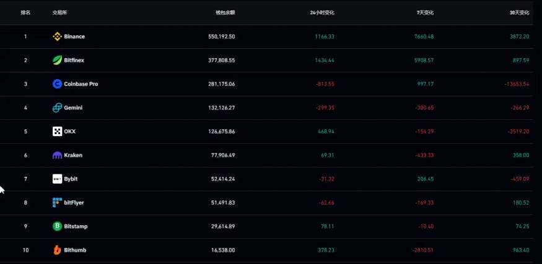Viewport: 542px width, 264px height.
Task: Click the Gemini logo icon
Action: (x=58, y=108)
